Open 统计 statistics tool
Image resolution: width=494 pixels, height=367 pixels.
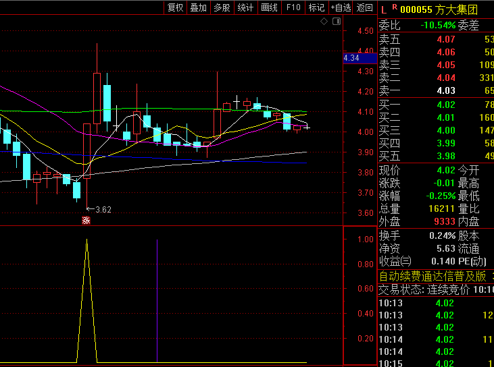[246, 7]
